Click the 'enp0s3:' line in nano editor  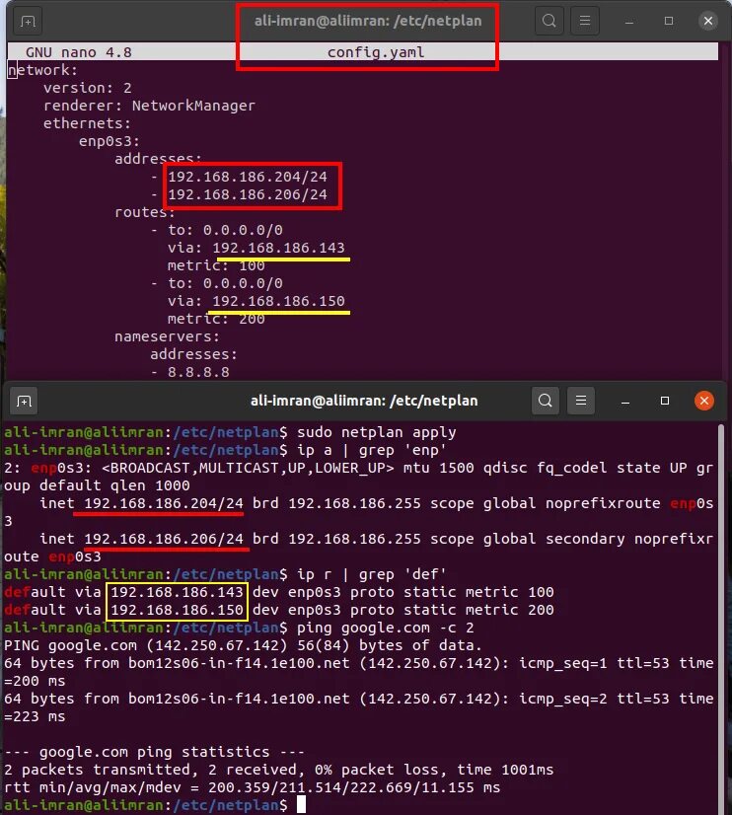110,141
